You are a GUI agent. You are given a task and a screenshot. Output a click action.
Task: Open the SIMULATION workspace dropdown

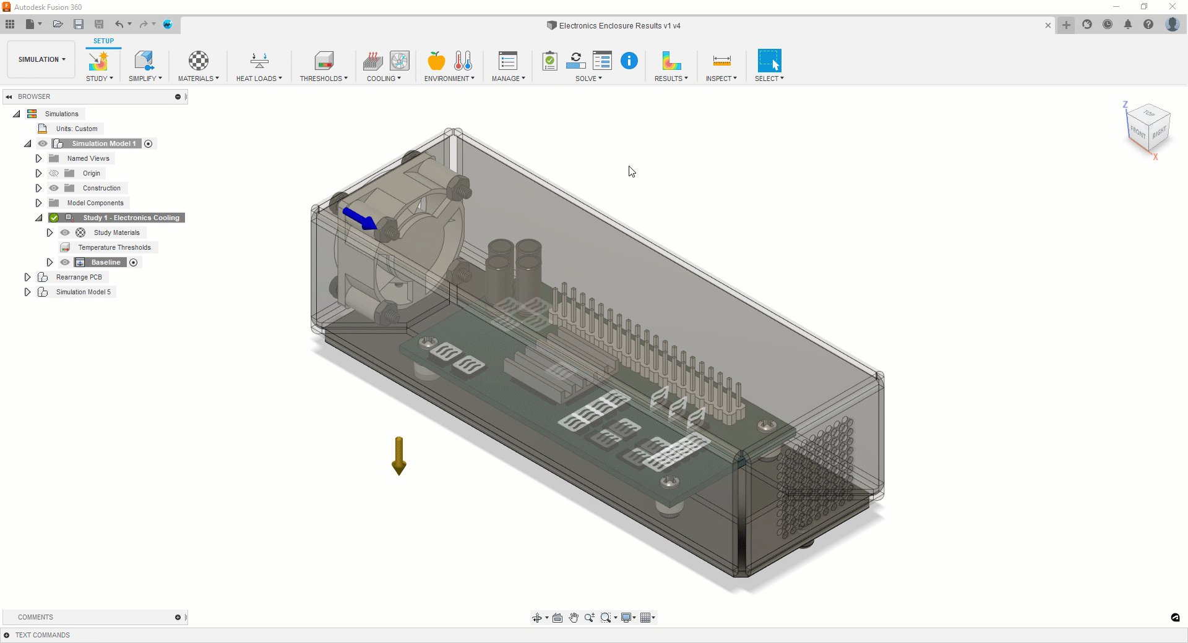pos(41,59)
